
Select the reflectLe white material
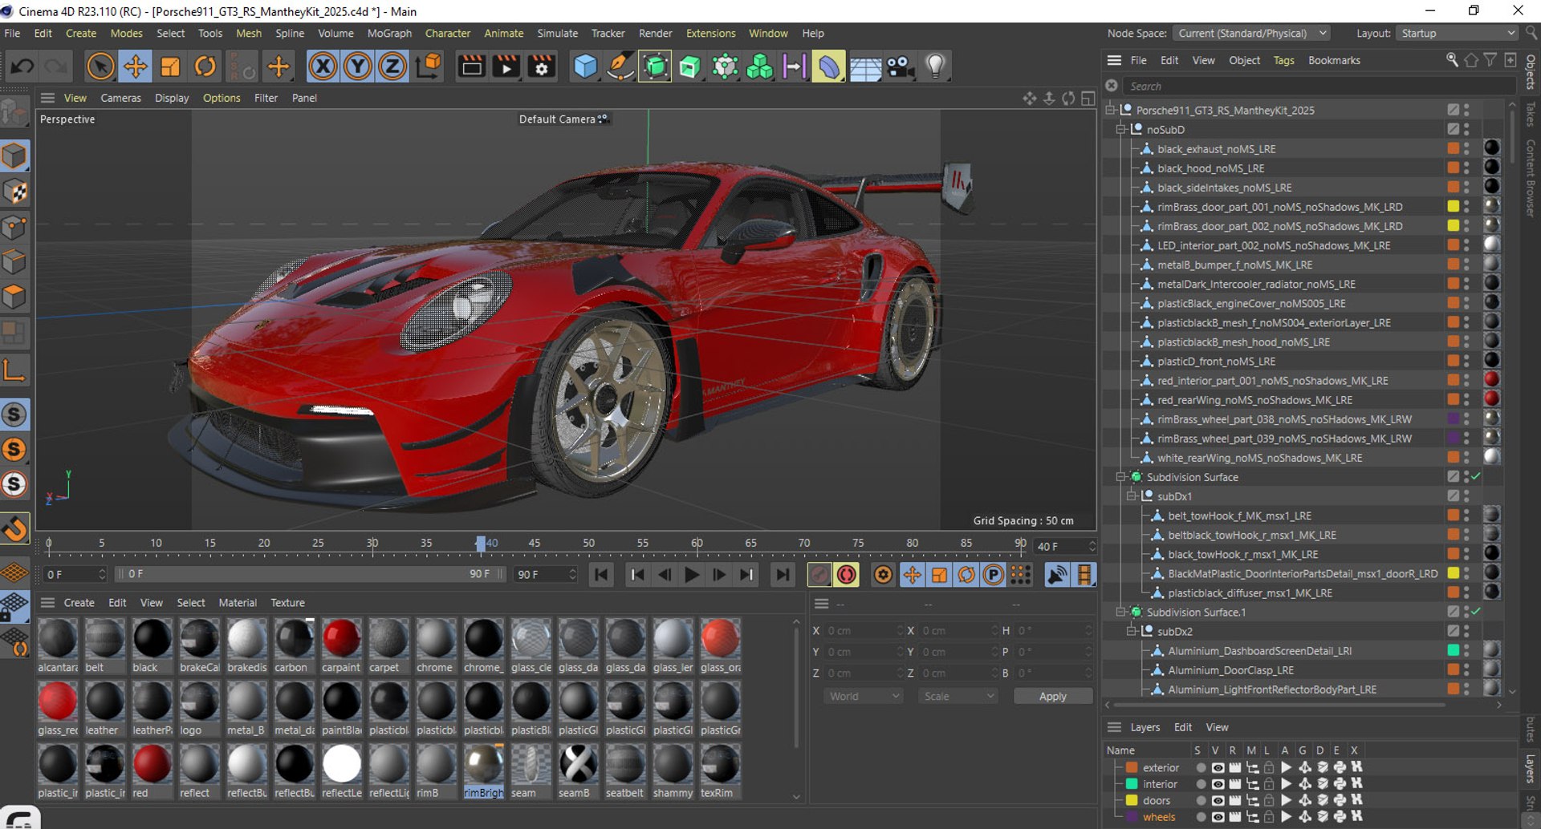[341, 770]
